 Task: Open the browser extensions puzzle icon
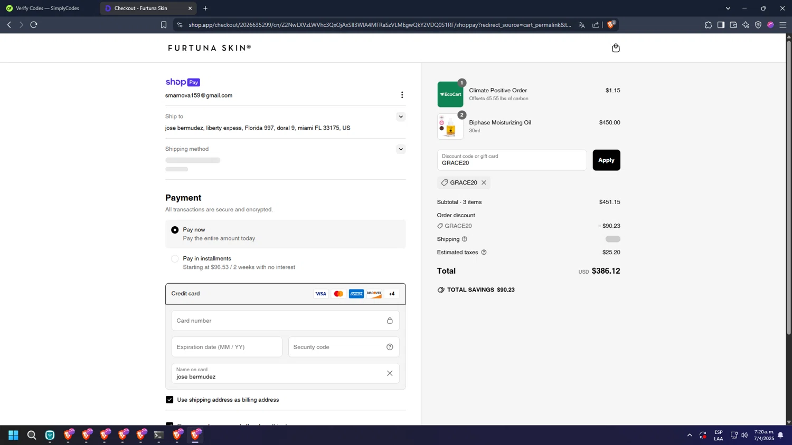pyautogui.click(x=709, y=25)
